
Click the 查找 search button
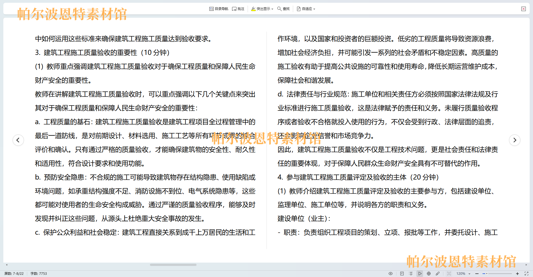tap(283, 9)
